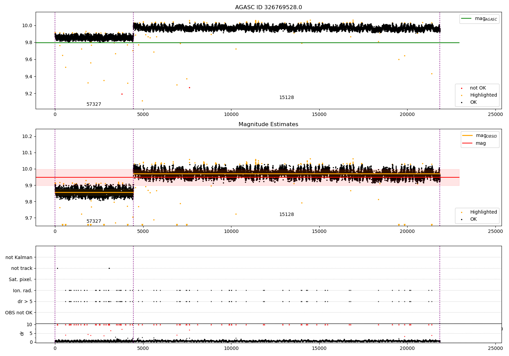Click the "15000" x-tick under the bottom plot
509x356 pixels.
[319, 349]
